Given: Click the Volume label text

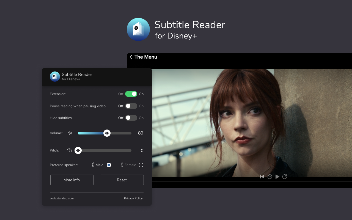Looking at the screenshot, I should pyautogui.click(x=56, y=133).
